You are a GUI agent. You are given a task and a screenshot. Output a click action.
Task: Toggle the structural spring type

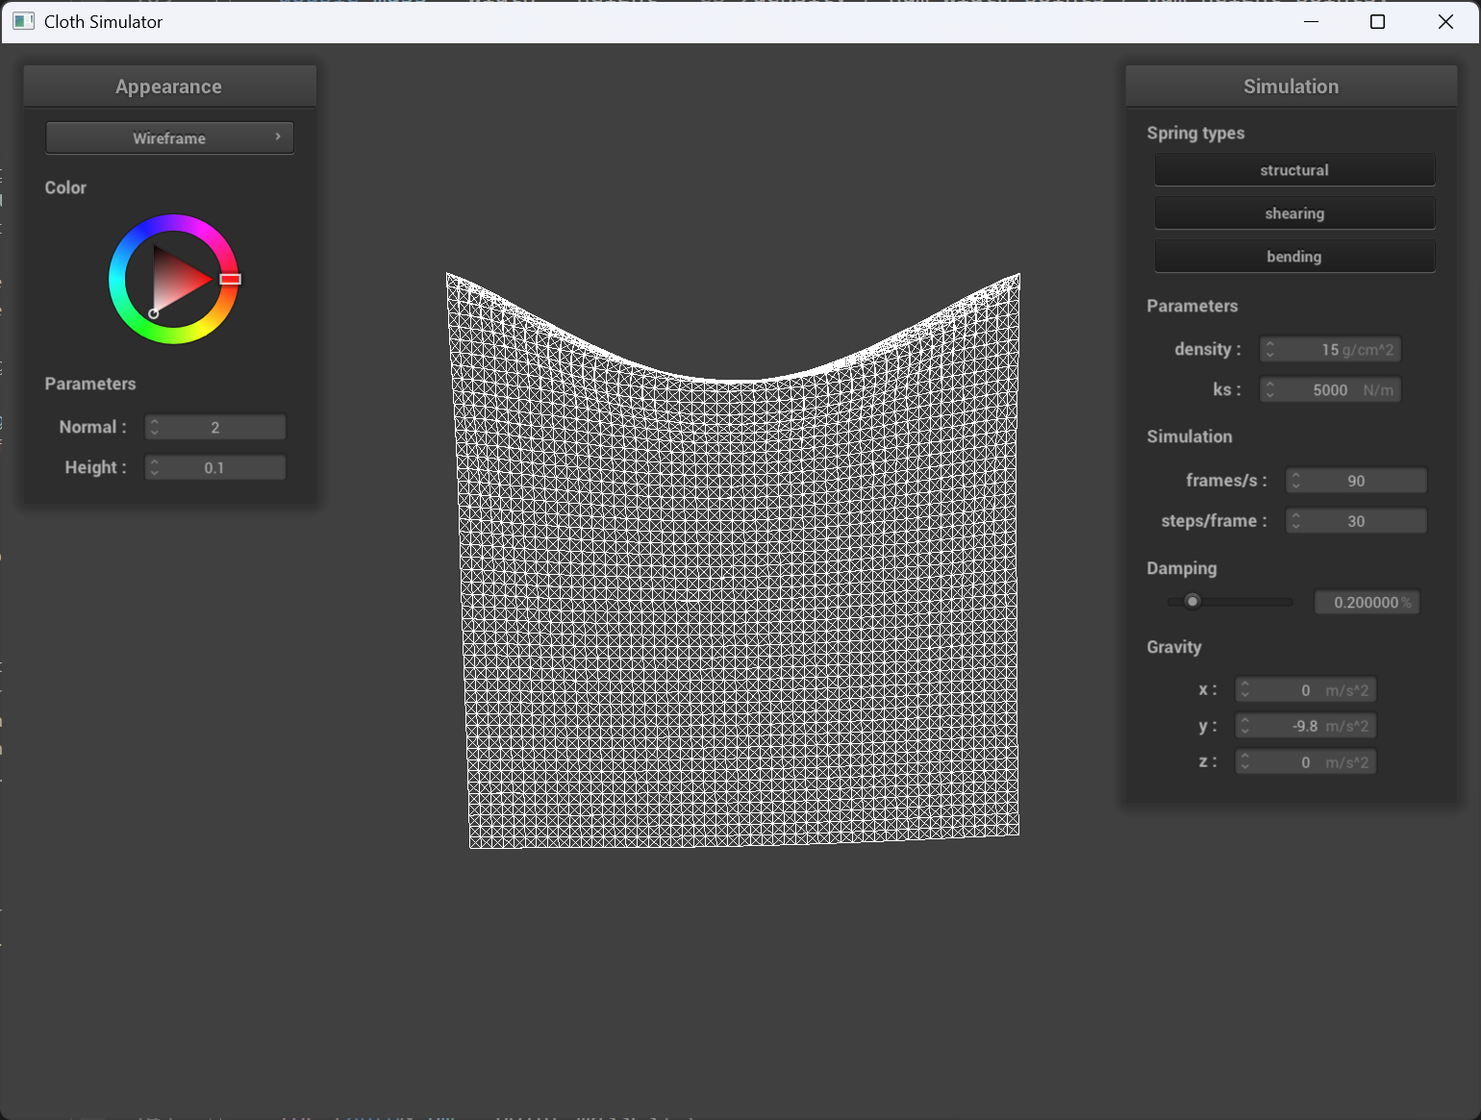(1294, 170)
